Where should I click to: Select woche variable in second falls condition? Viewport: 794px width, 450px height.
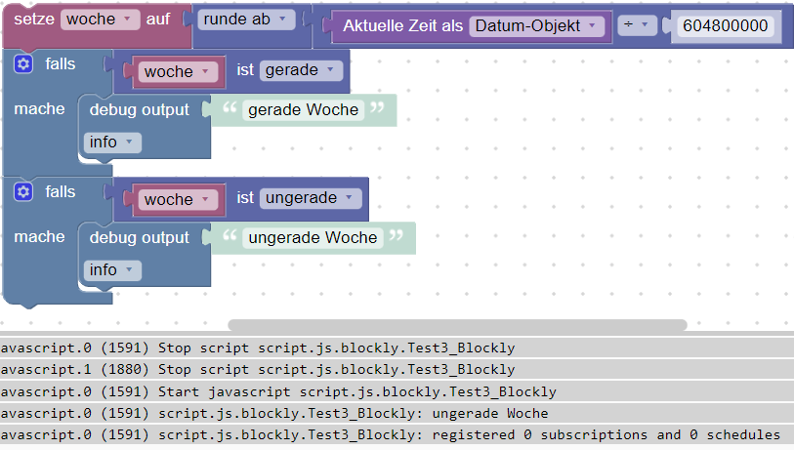[177, 199]
